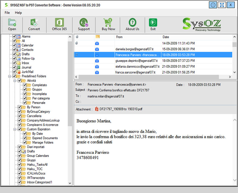Screen dimensions: 238x193
Task: Click the attachment paperclip column header
Action: click(77, 37)
